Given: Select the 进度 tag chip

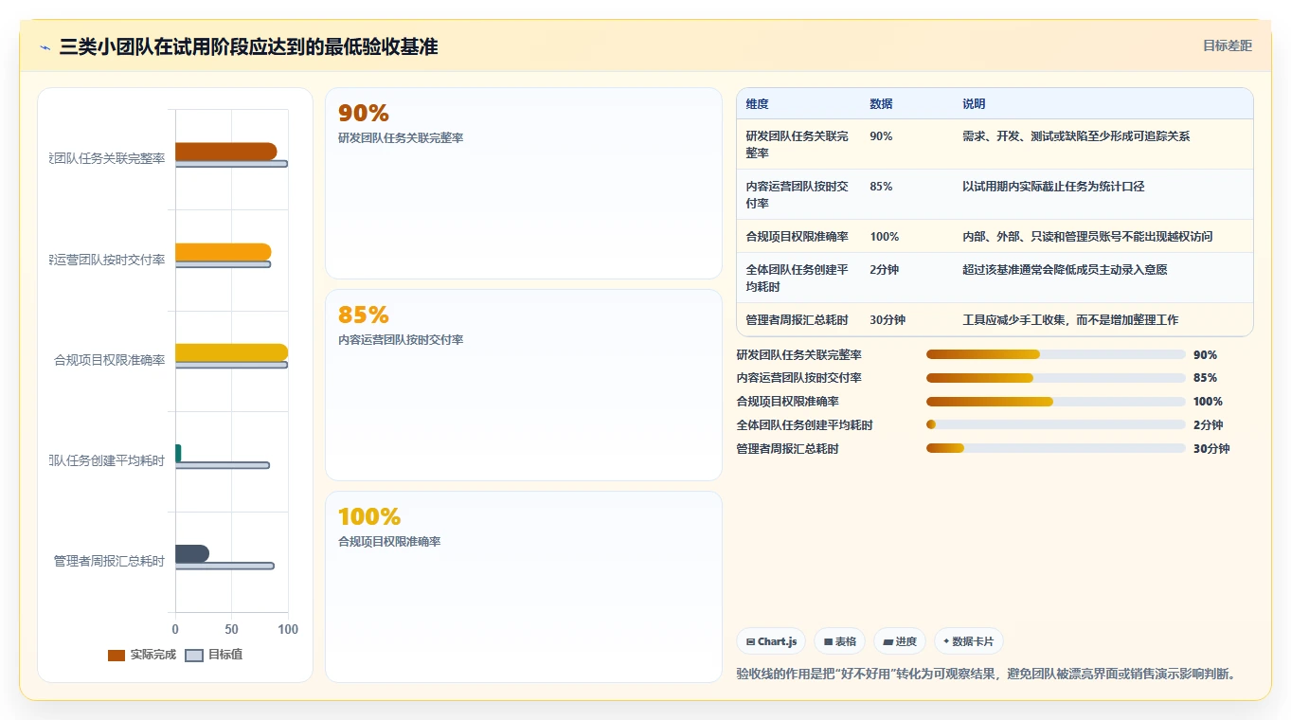Looking at the screenshot, I should click(899, 641).
